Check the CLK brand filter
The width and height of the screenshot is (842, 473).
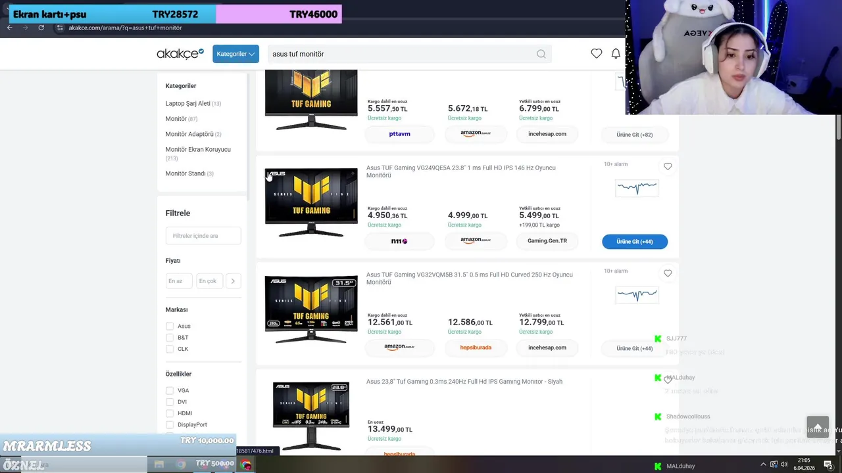pyautogui.click(x=170, y=349)
